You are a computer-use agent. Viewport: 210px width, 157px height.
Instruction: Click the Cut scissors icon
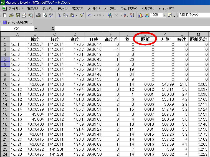point(59,15)
